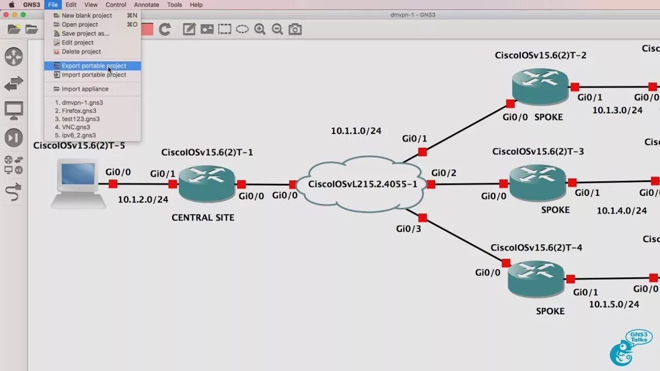Click the red link status square at cloud Gi0/3
The width and height of the screenshot is (660, 371).
point(423,217)
